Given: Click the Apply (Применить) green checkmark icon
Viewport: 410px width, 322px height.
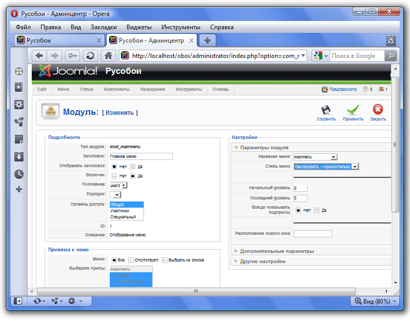Looking at the screenshot, I should 353,110.
